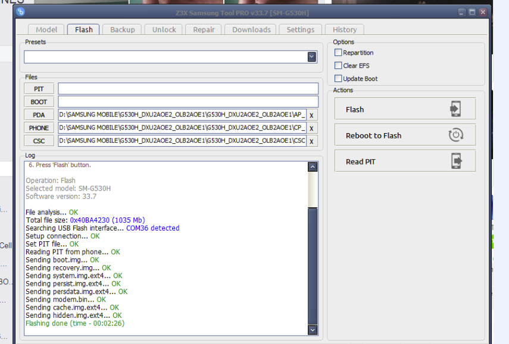The image size is (509, 344).
Task: Clear the PDA file path with X
Action: (311, 115)
